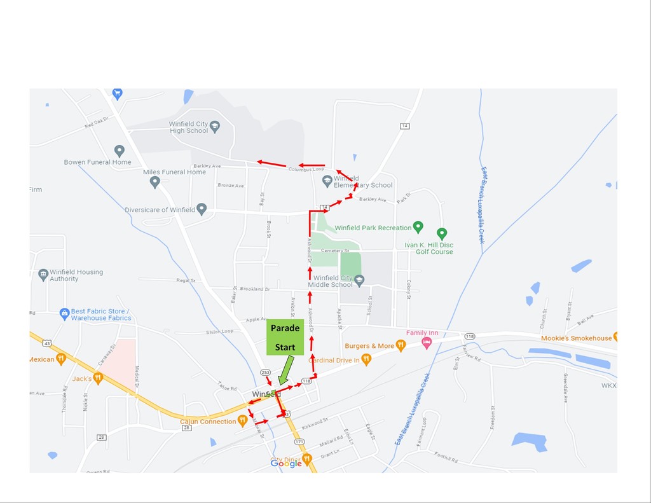The width and height of the screenshot is (651, 503).
Task: Click the Winfield Park Recreation green pin
Action: (418, 227)
